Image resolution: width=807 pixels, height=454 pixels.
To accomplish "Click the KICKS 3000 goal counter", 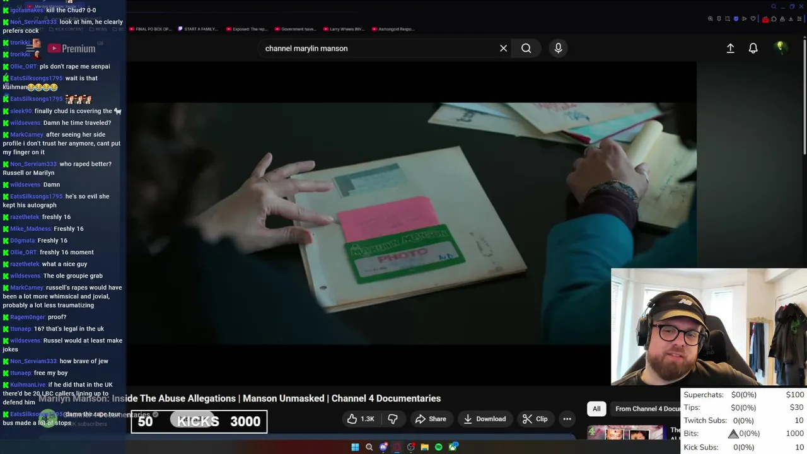I will 199,421.
